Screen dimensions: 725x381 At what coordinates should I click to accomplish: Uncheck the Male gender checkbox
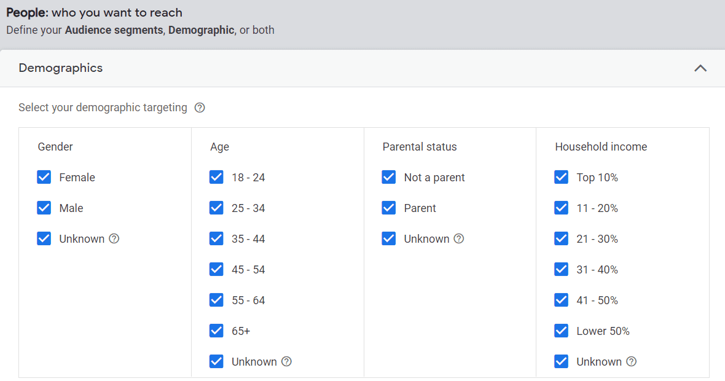click(44, 208)
